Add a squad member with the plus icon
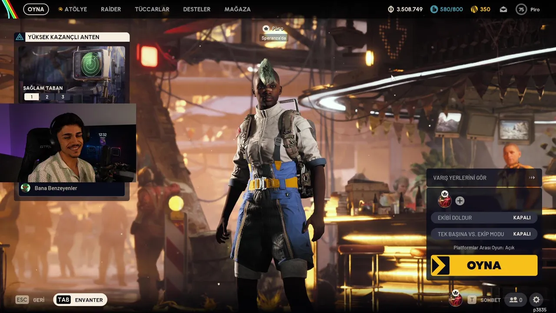This screenshot has height=313, width=556. point(460,201)
